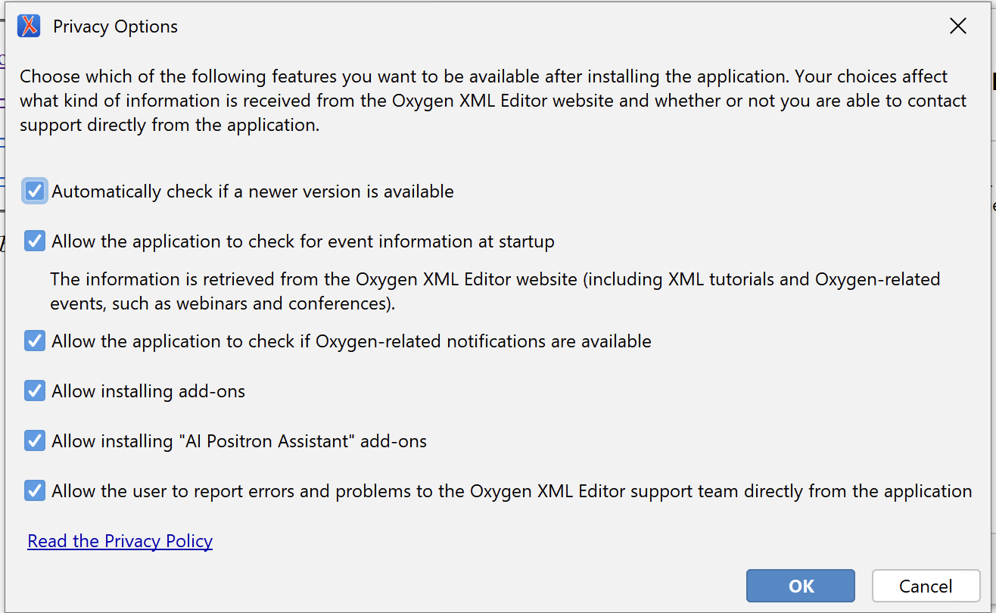Image resolution: width=996 pixels, height=613 pixels.
Task: Disable event information check at startup checkbox
Action: 35,241
